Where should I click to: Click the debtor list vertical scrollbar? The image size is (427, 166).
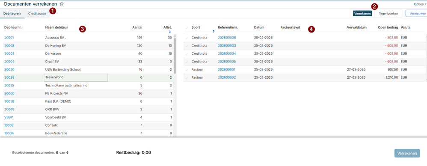(x=175, y=56)
